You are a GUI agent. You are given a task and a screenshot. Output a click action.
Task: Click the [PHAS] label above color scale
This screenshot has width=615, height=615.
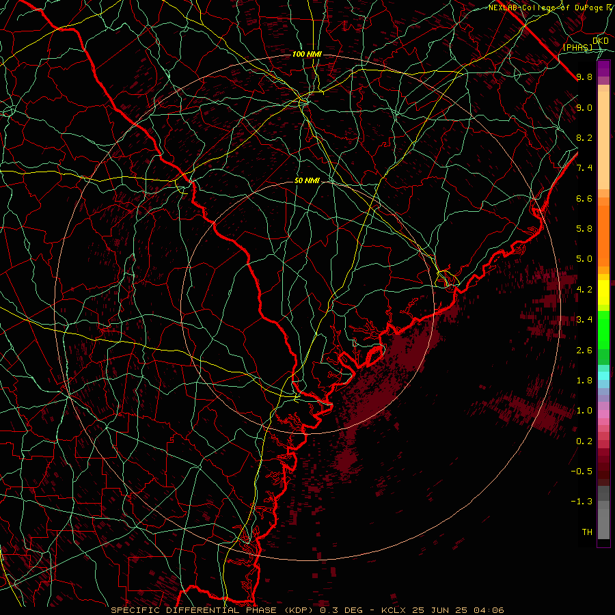[x=577, y=47]
